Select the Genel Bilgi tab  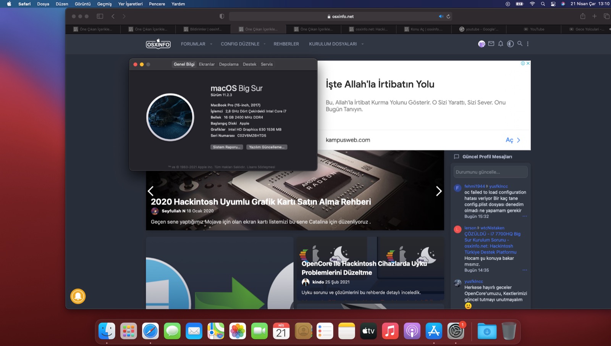tap(184, 64)
